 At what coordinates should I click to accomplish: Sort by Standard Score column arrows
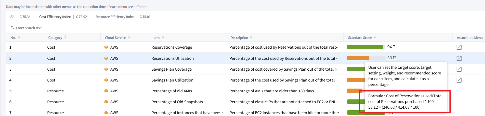point(375,37)
